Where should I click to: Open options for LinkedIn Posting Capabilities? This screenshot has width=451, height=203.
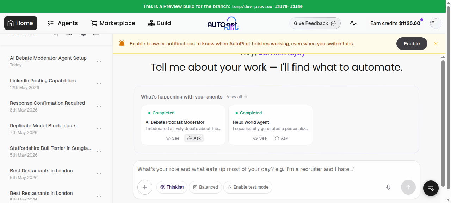point(99,84)
